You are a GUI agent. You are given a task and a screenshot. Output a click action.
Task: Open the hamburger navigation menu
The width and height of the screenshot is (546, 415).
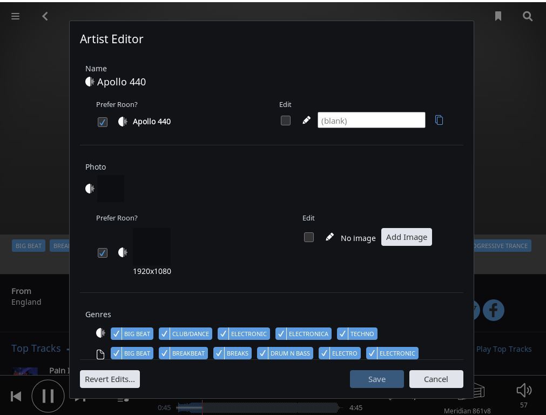pyautogui.click(x=15, y=16)
